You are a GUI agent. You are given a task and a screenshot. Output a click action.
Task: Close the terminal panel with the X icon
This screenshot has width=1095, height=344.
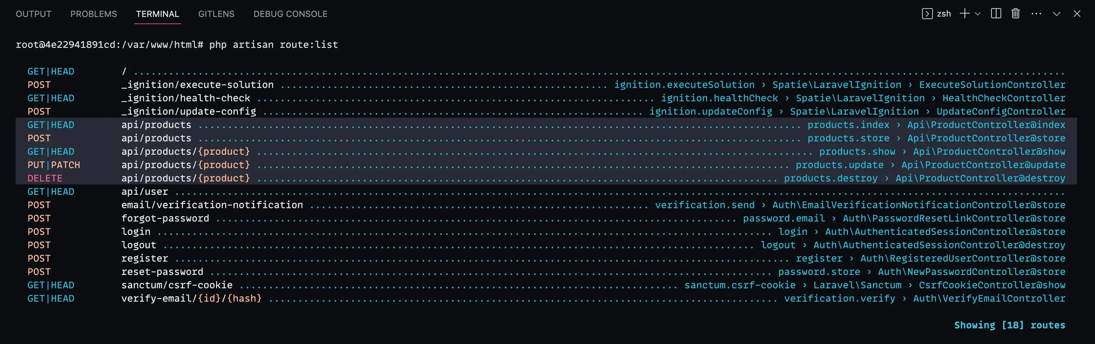(1077, 14)
